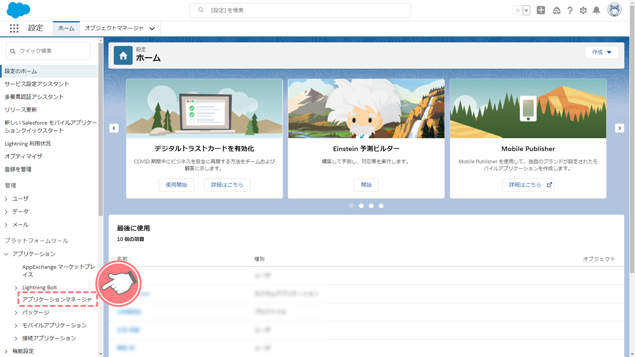The height and width of the screenshot is (357, 635).
Task: Select 設定のホーム in sidebar
Action: tap(49, 71)
